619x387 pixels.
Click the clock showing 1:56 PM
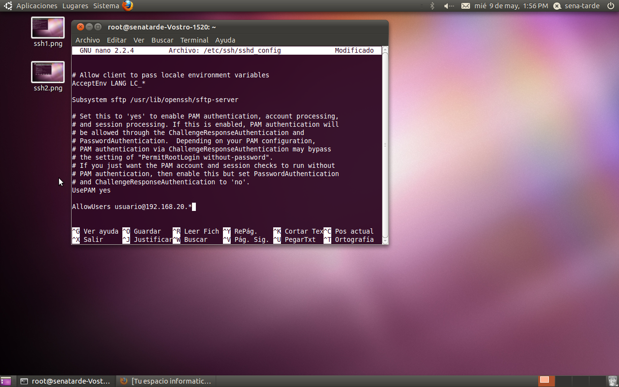[x=511, y=6]
